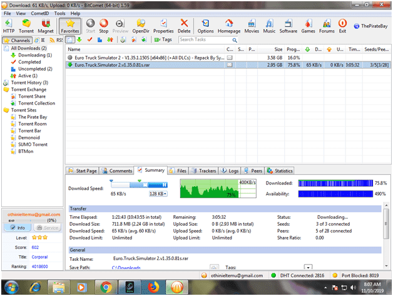
Task: Switch to the Channels sidebar tab
Action: point(18,40)
